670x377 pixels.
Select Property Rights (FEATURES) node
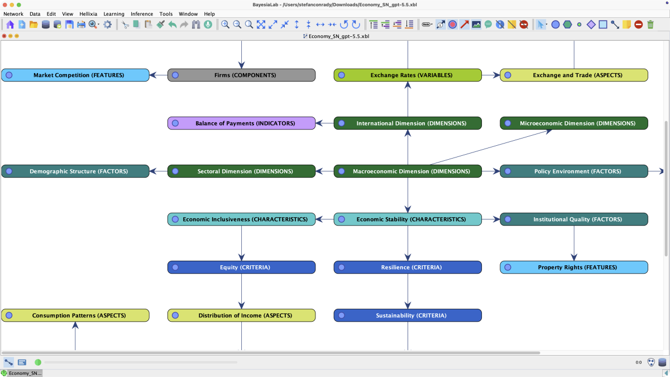click(574, 268)
